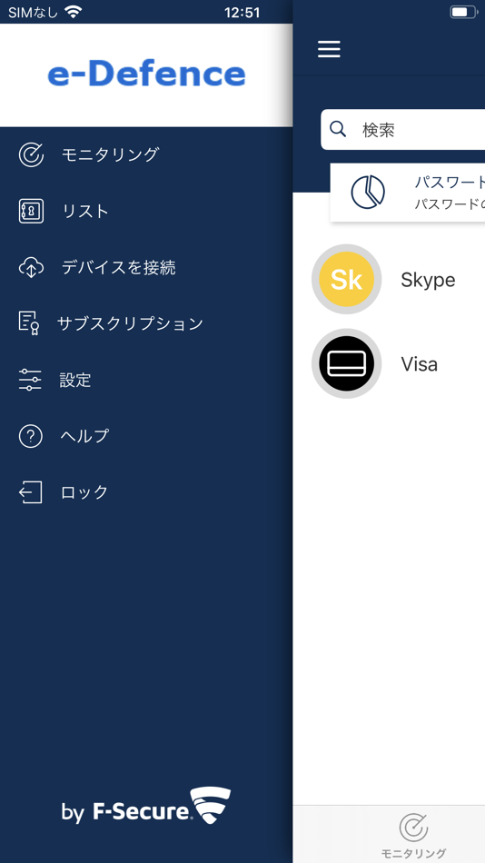The height and width of the screenshot is (863, 485).
Task: Switch to モニタリング bottom tab
Action: click(x=414, y=836)
